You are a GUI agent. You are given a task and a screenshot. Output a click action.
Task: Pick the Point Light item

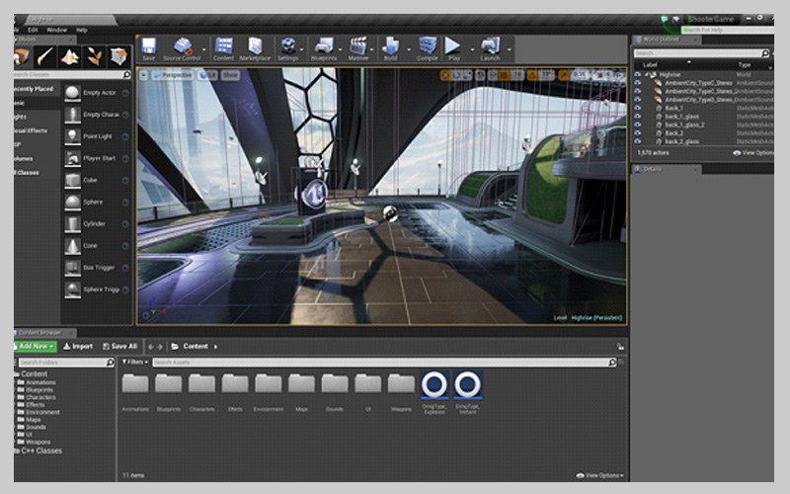pos(96,136)
